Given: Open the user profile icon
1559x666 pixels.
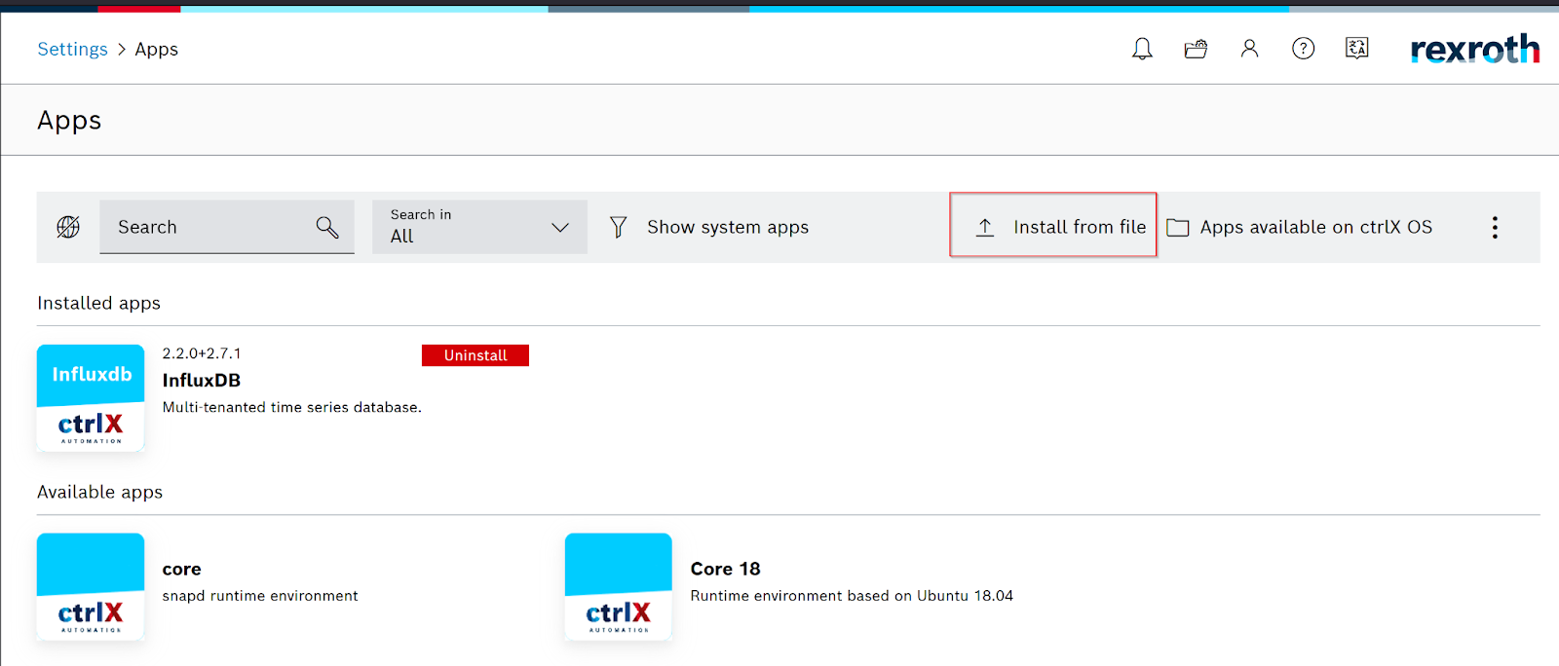Looking at the screenshot, I should click(1249, 49).
